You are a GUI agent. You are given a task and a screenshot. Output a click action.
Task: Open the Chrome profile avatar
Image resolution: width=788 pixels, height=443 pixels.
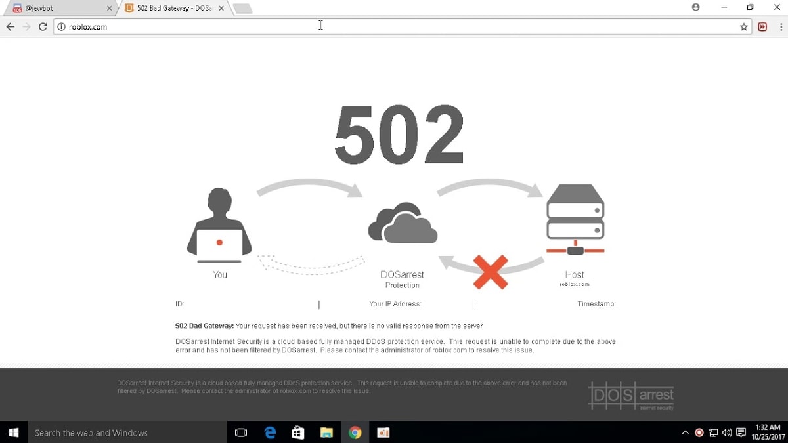[x=696, y=7]
